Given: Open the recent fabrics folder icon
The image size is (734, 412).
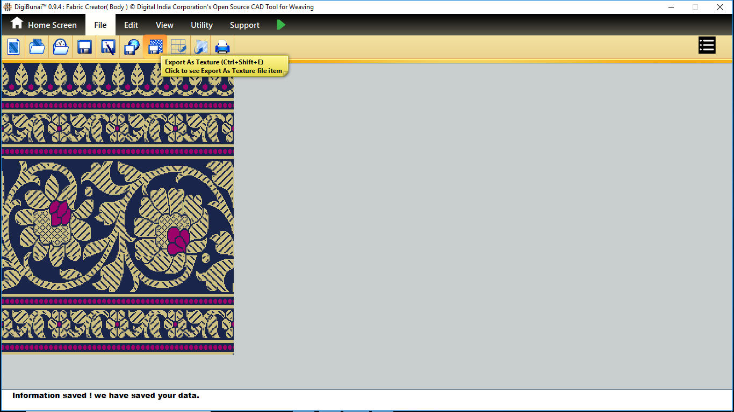Looking at the screenshot, I should (61, 47).
